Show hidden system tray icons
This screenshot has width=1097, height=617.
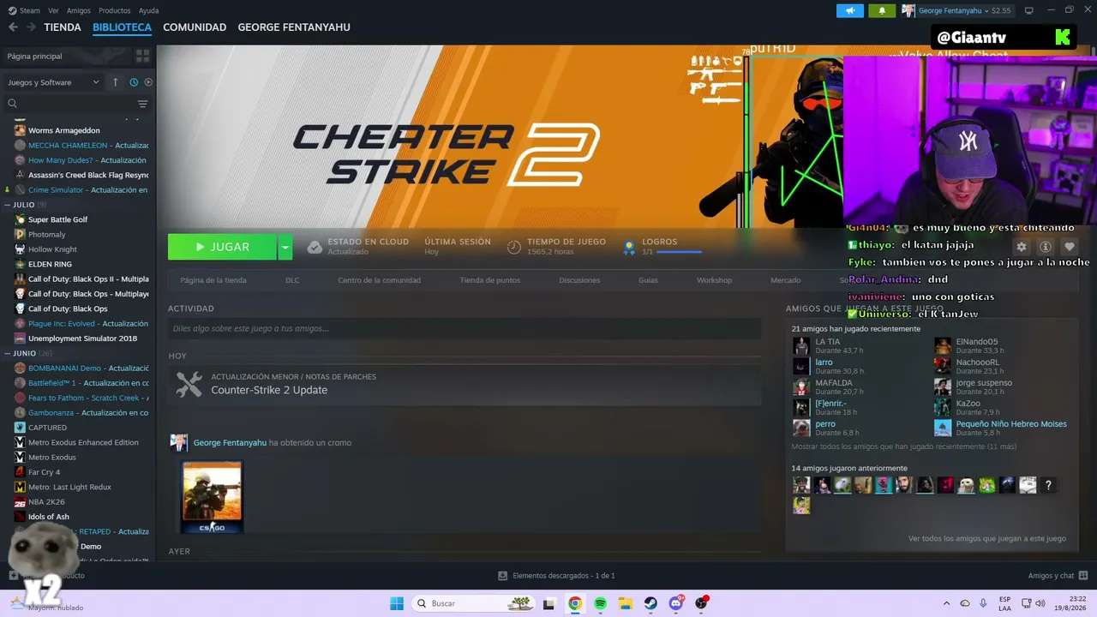pos(946,603)
